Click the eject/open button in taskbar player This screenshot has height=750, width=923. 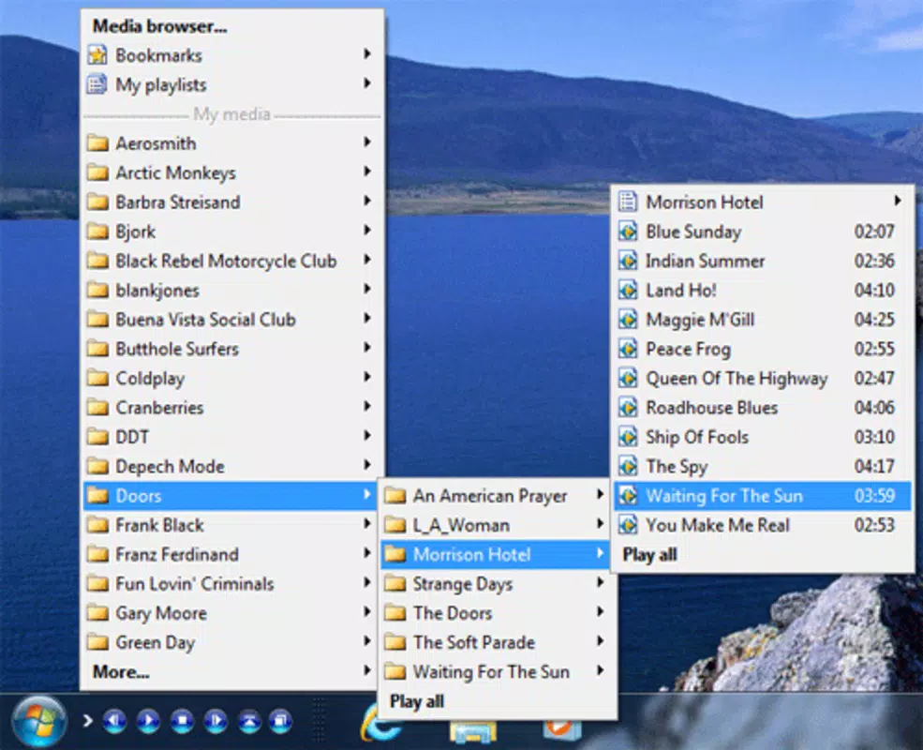pyautogui.click(x=249, y=721)
